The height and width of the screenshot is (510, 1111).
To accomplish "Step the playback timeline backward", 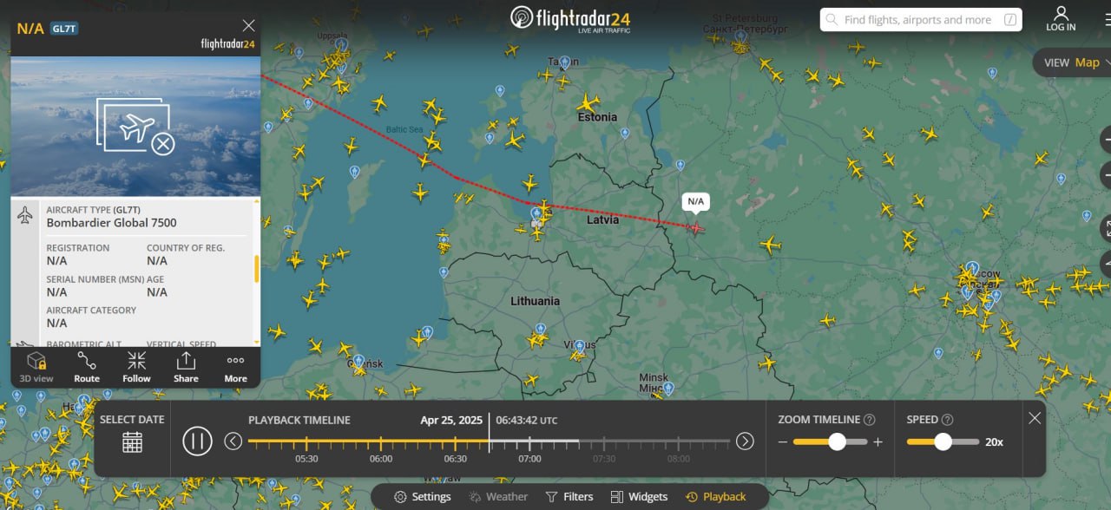I will pyautogui.click(x=233, y=441).
